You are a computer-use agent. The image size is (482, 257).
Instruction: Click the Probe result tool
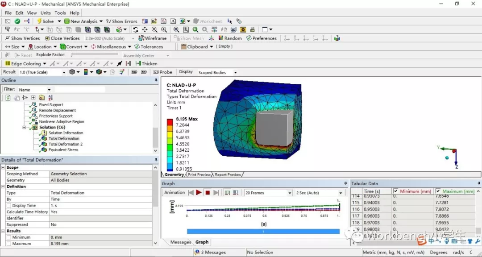(162, 72)
